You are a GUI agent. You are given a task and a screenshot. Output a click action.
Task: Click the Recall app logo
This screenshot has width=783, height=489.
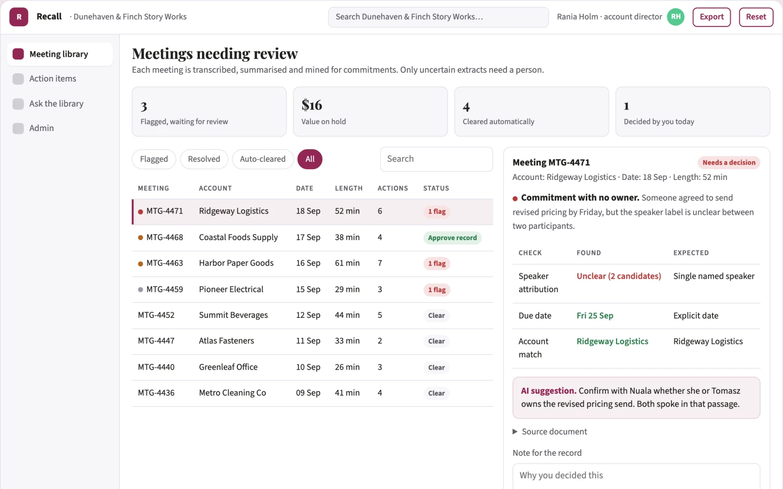coord(19,17)
